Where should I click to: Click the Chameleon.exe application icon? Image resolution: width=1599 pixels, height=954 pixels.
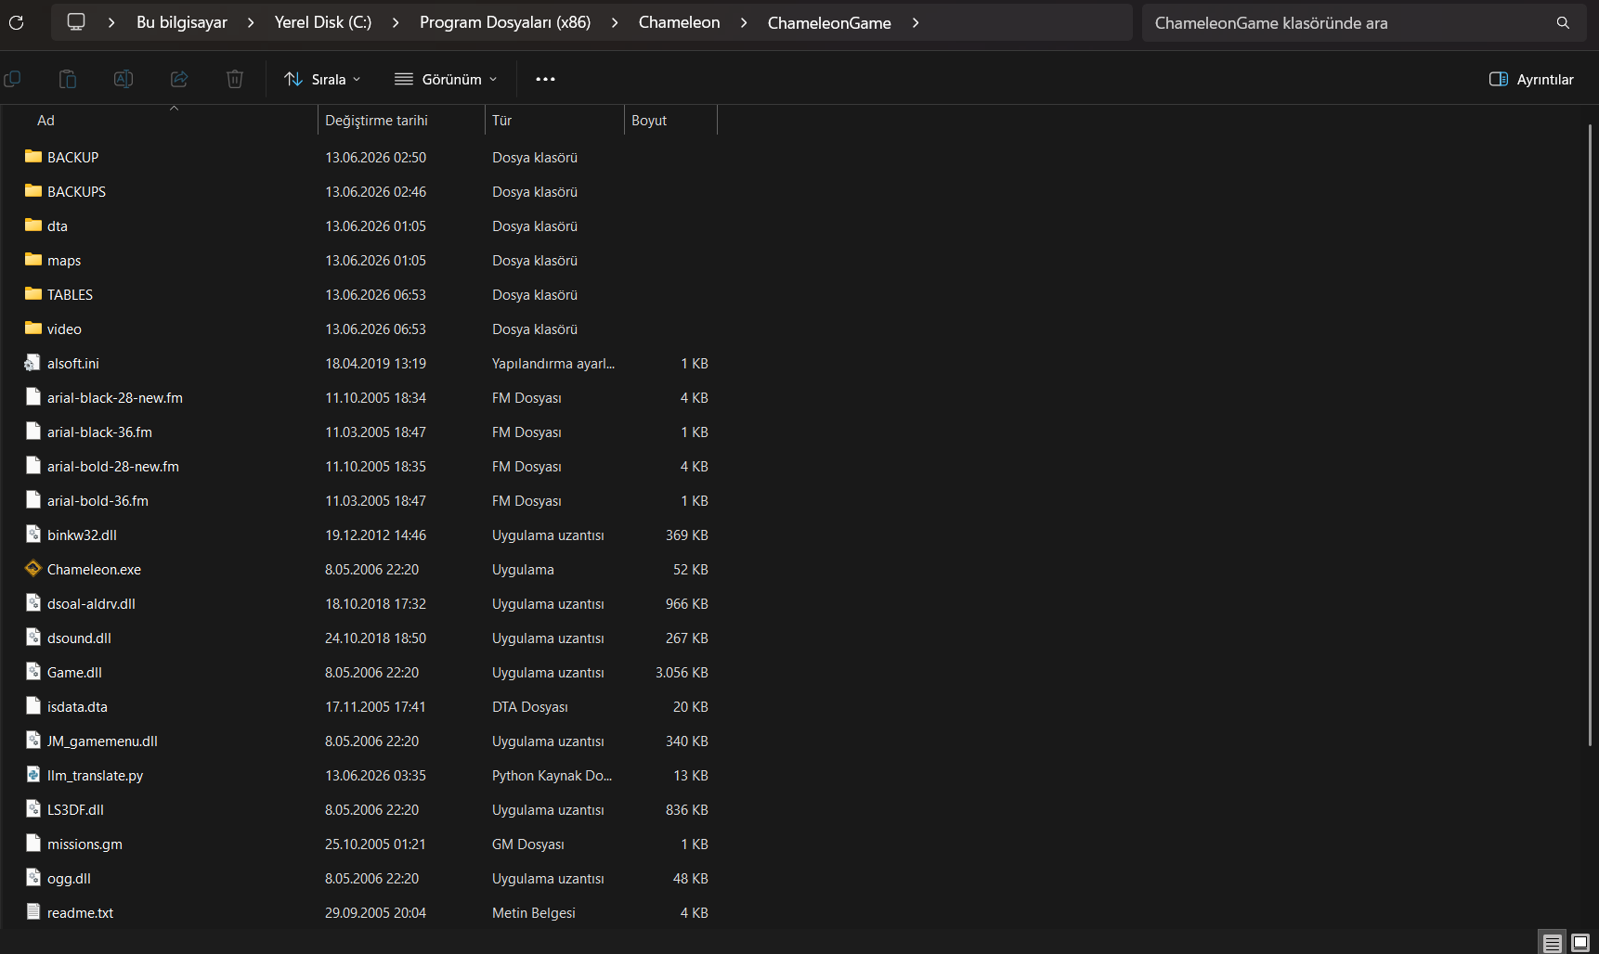pyautogui.click(x=33, y=569)
